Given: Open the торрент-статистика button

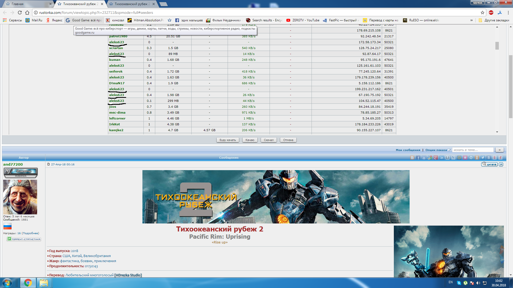Looking at the screenshot, I should click(x=24, y=239).
